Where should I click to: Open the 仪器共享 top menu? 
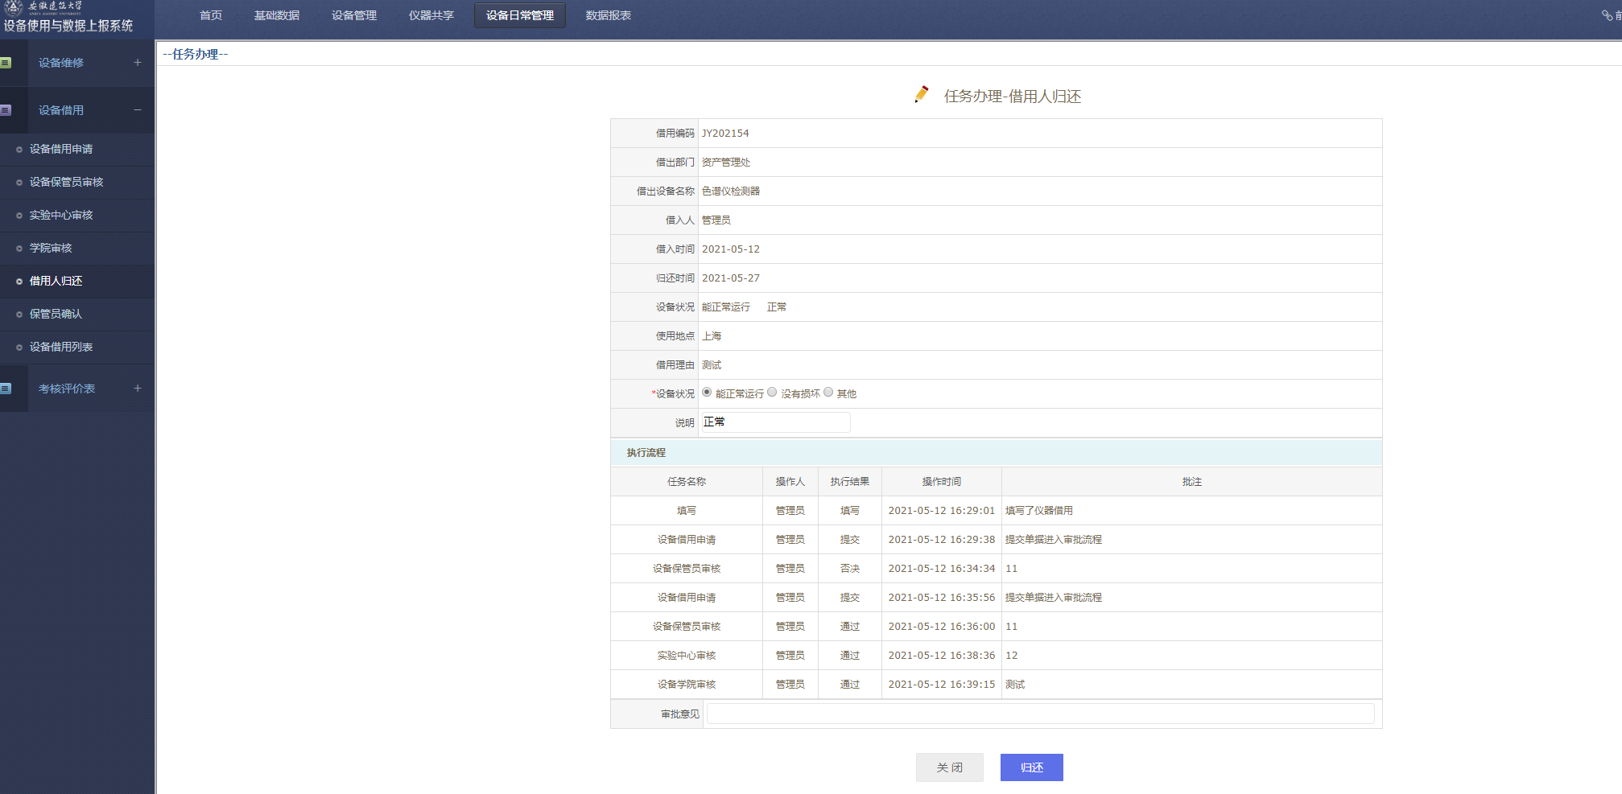pos(431,15)
